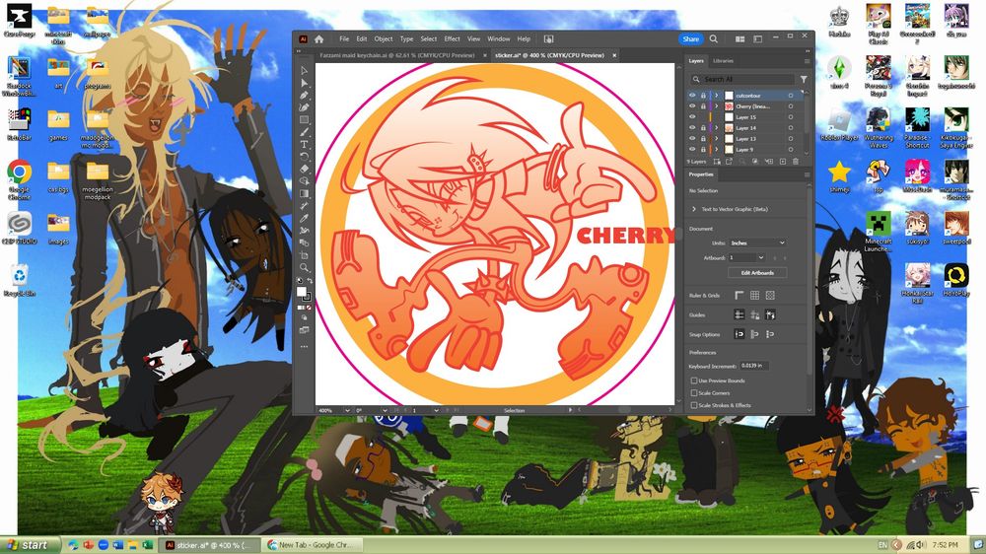Open the 400% zoom level dropdown
The image size is (986, 554).
point(347,411)
